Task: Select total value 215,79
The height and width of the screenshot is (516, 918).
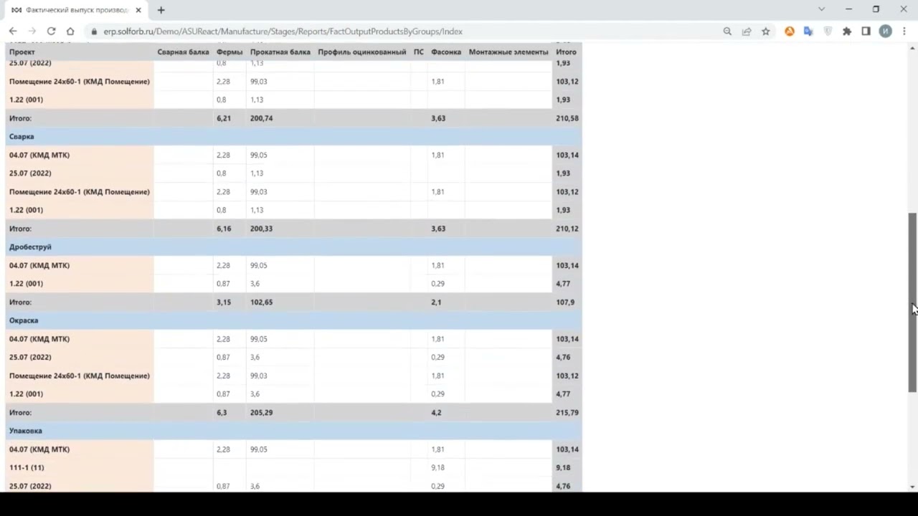Action: 567,412
